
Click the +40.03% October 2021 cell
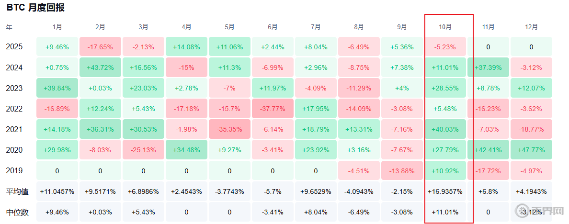(445, 129)
